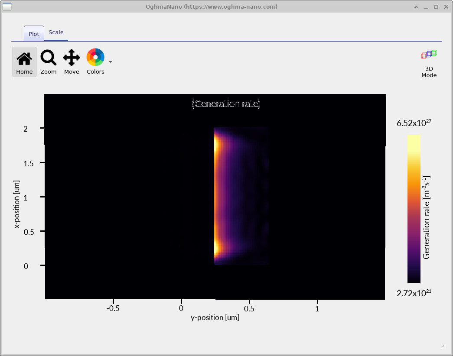This screenshot has height=356, width=453.
Task: Click the x-position [um] axis label
Action: click(17, 204)
